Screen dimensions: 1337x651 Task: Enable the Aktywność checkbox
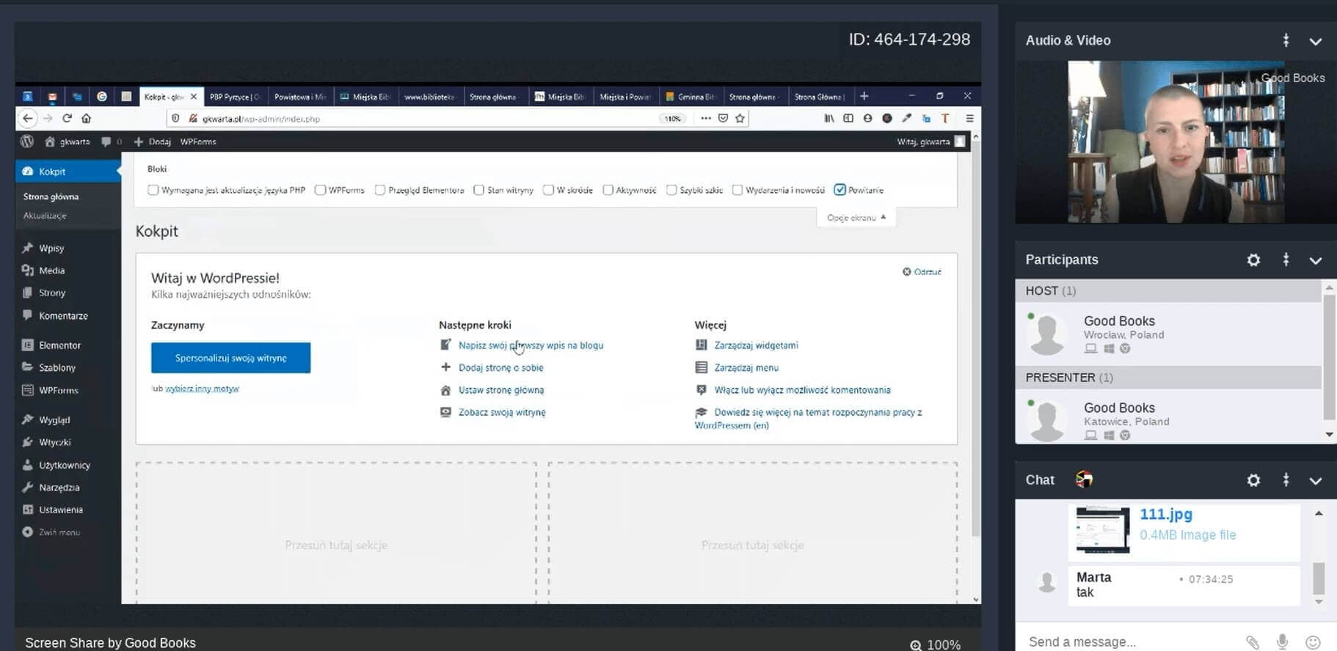(608, 190)
